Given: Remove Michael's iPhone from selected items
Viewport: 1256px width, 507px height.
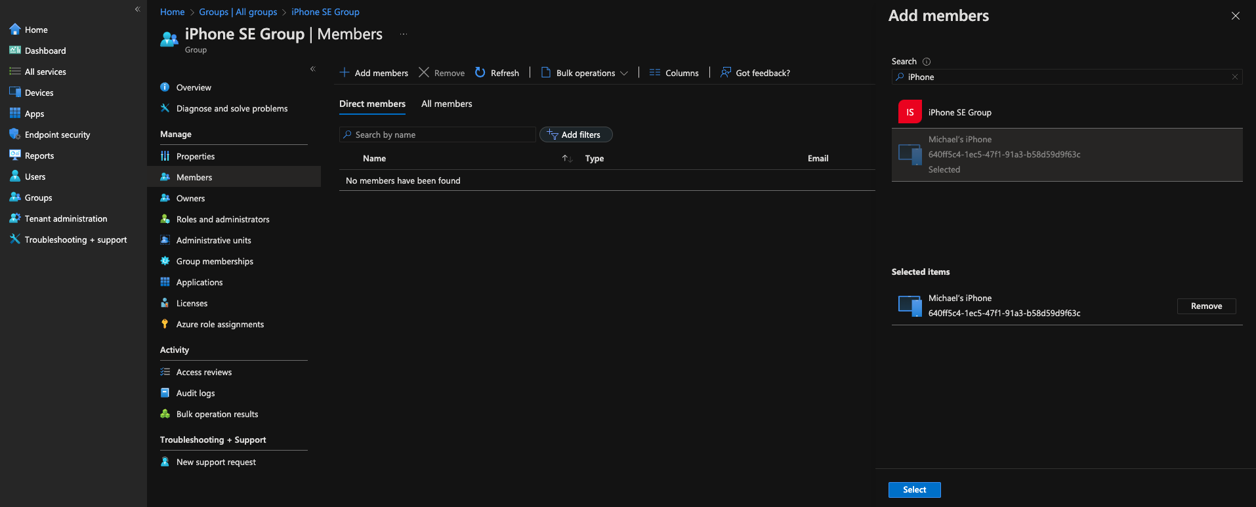Looking at the screenshot, I should 1206,306.
